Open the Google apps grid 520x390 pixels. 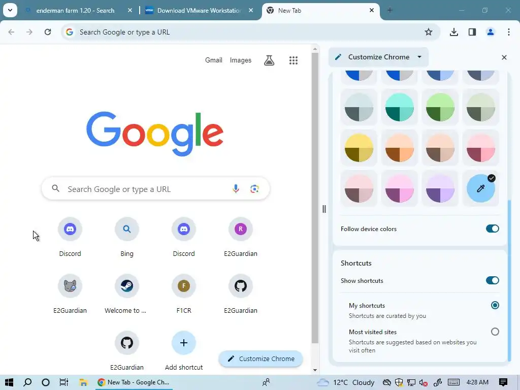pyautogui.click(x=294, y=60)
